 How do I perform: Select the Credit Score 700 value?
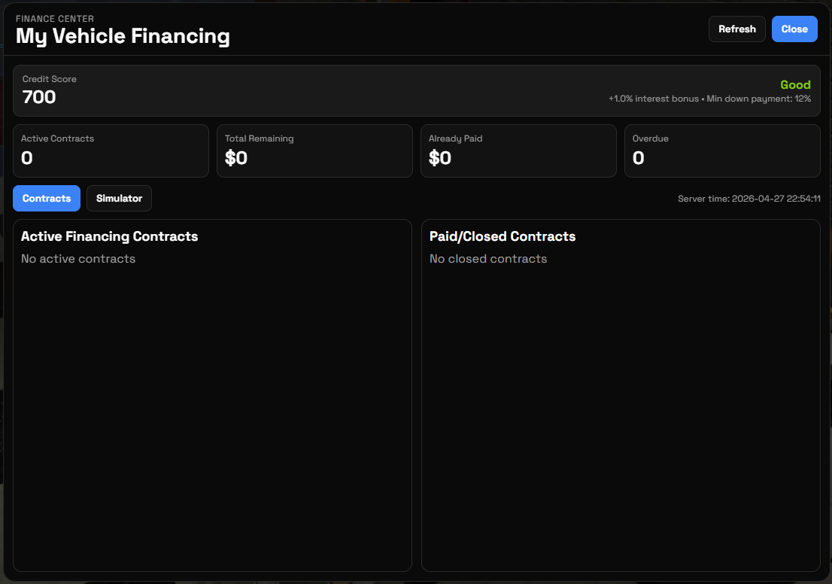(38, 97)
